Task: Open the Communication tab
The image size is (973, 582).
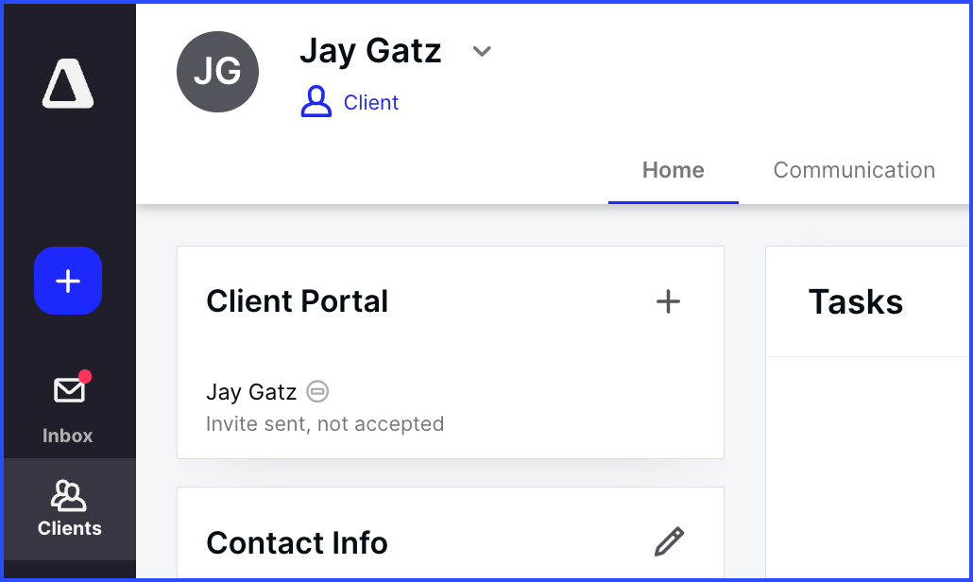Action: pos(854,170)
